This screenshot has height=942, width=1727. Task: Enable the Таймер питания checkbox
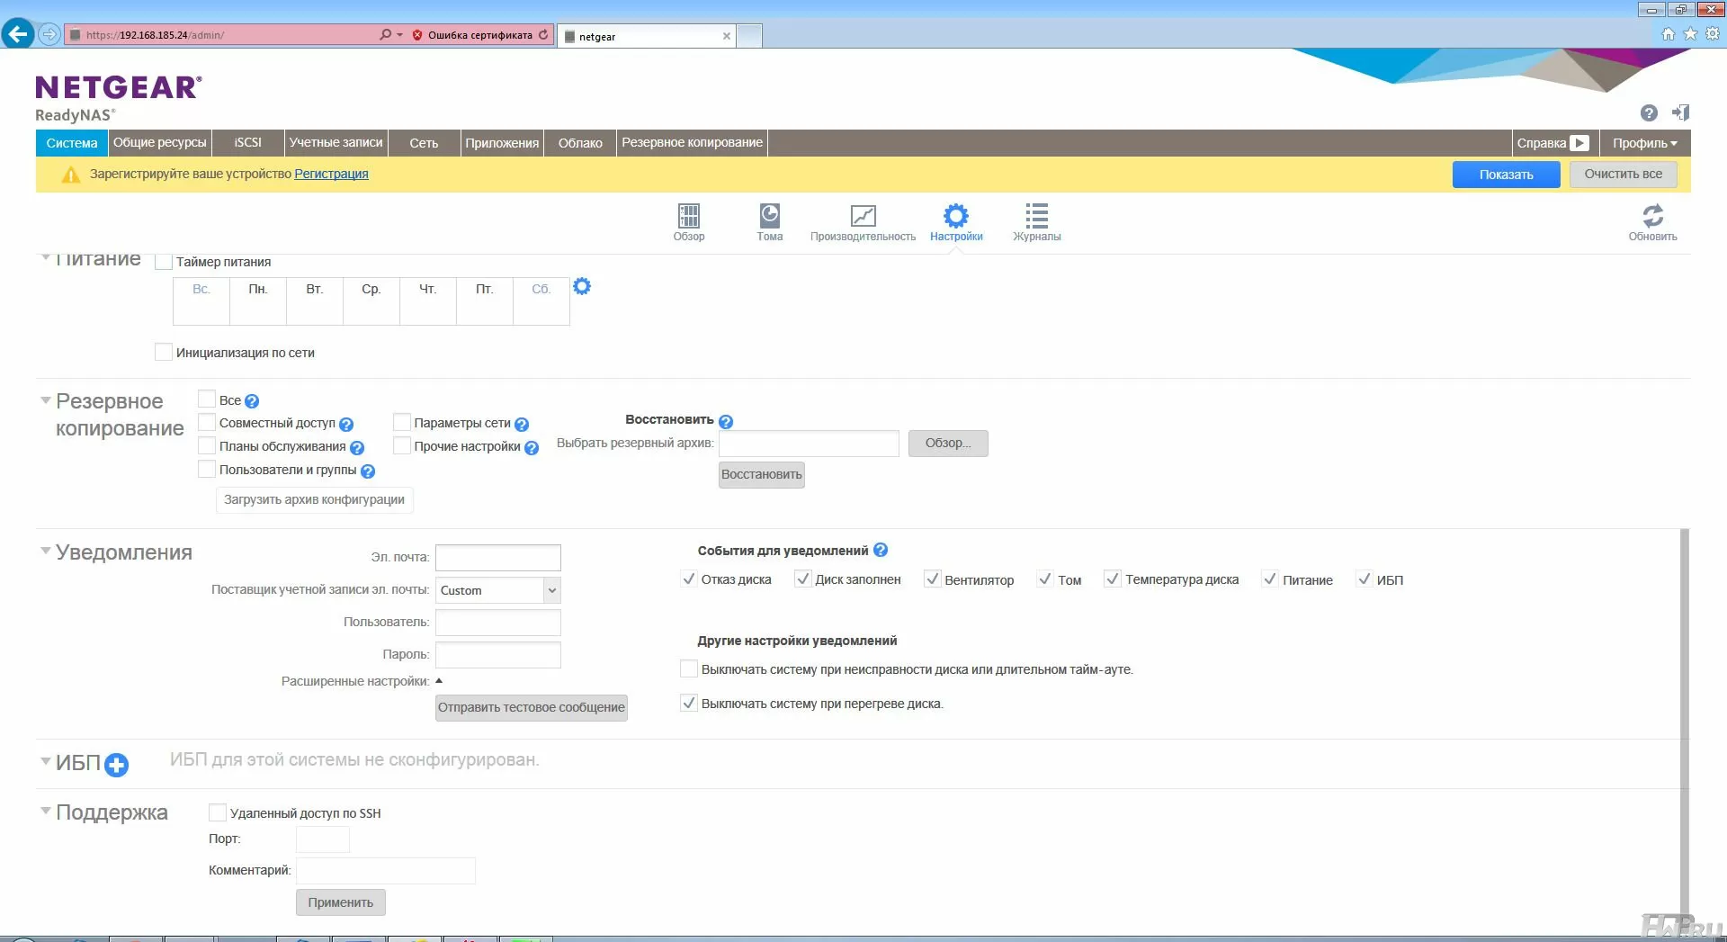(164, 262)
